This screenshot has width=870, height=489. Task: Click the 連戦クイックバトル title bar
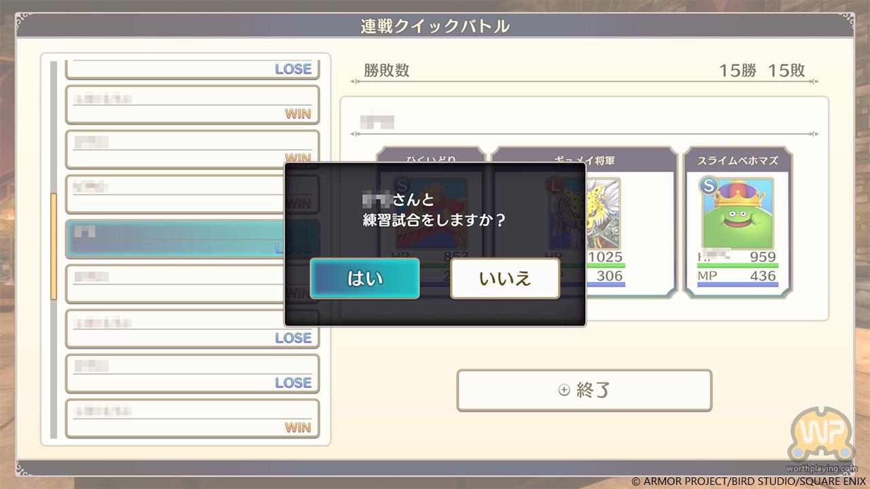[x=435, y=26]
